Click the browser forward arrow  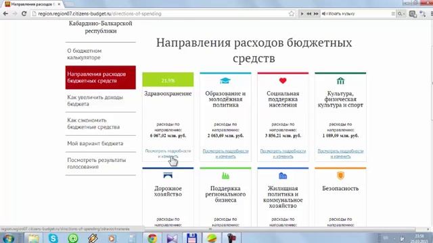click(15, 13)
